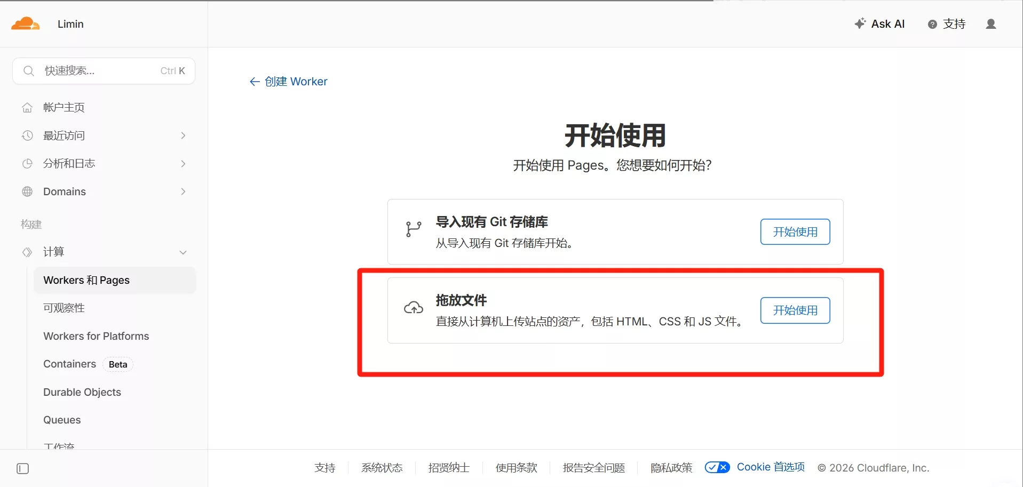The image size is (1023, 487).
Task: Go back via 创建 Worker link
Action: coord(288,82)
